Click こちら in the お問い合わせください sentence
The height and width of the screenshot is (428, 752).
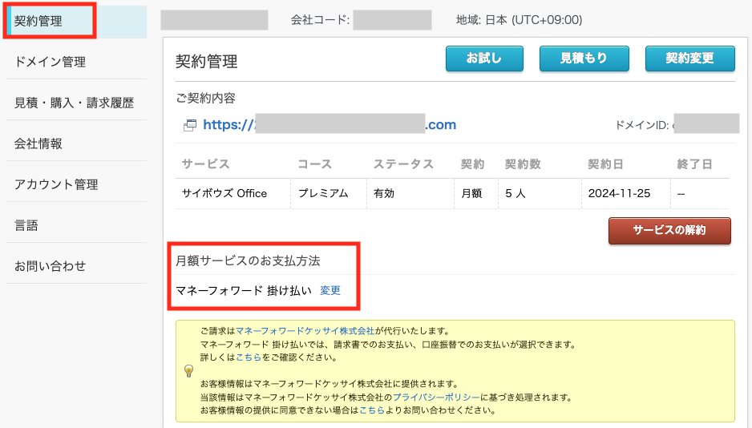pos(372,411)
